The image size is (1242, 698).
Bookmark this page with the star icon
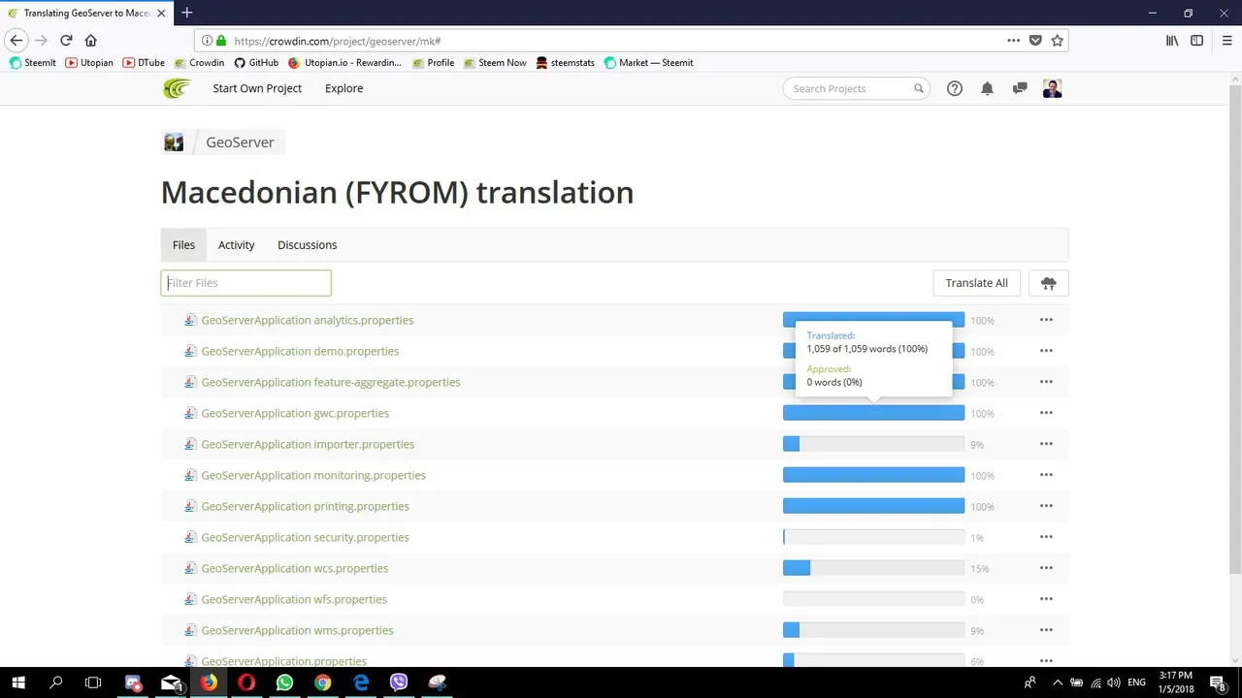point(1058,41)
